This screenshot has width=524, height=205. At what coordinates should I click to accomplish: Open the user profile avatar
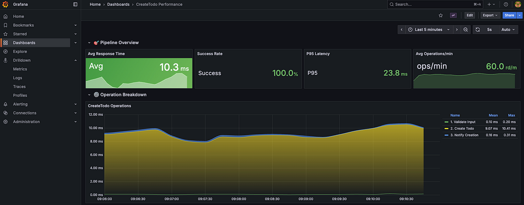[x=518, y=4]
